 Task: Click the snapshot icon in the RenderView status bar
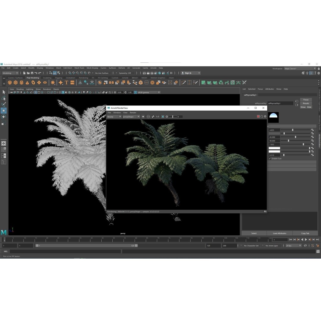(x=265, y=212)
